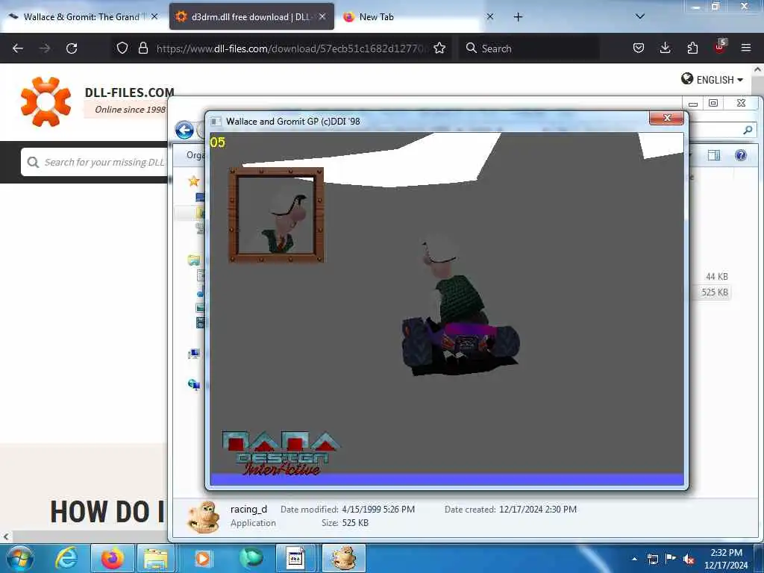This screenshot has width=764, height=573.
Task: Click the Explorer back arrow button
Action: [184, 130]
